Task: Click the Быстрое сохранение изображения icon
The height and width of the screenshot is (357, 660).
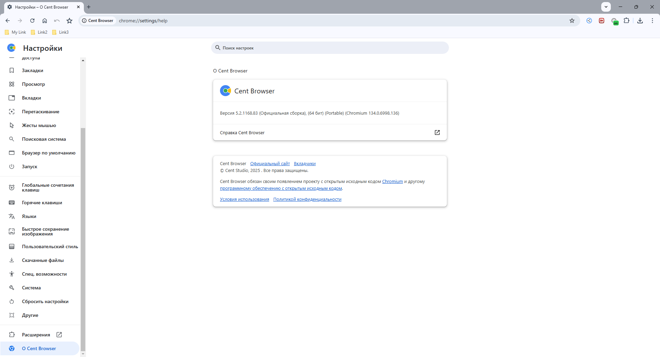Action: click(x=12, y=231)
